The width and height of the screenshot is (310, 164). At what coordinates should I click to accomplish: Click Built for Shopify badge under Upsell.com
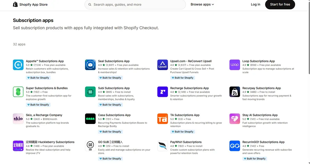[182, 78]
